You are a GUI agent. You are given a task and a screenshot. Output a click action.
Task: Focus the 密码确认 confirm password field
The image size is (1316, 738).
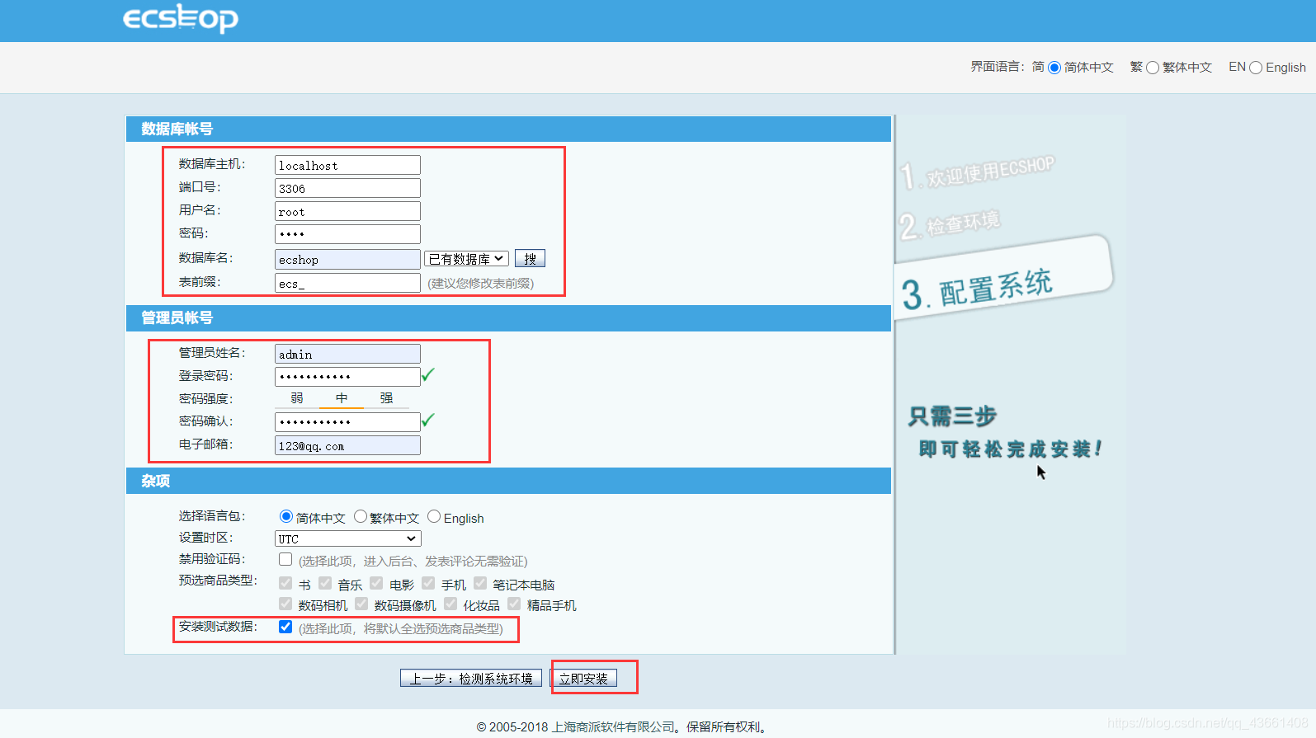coord(347,422)
